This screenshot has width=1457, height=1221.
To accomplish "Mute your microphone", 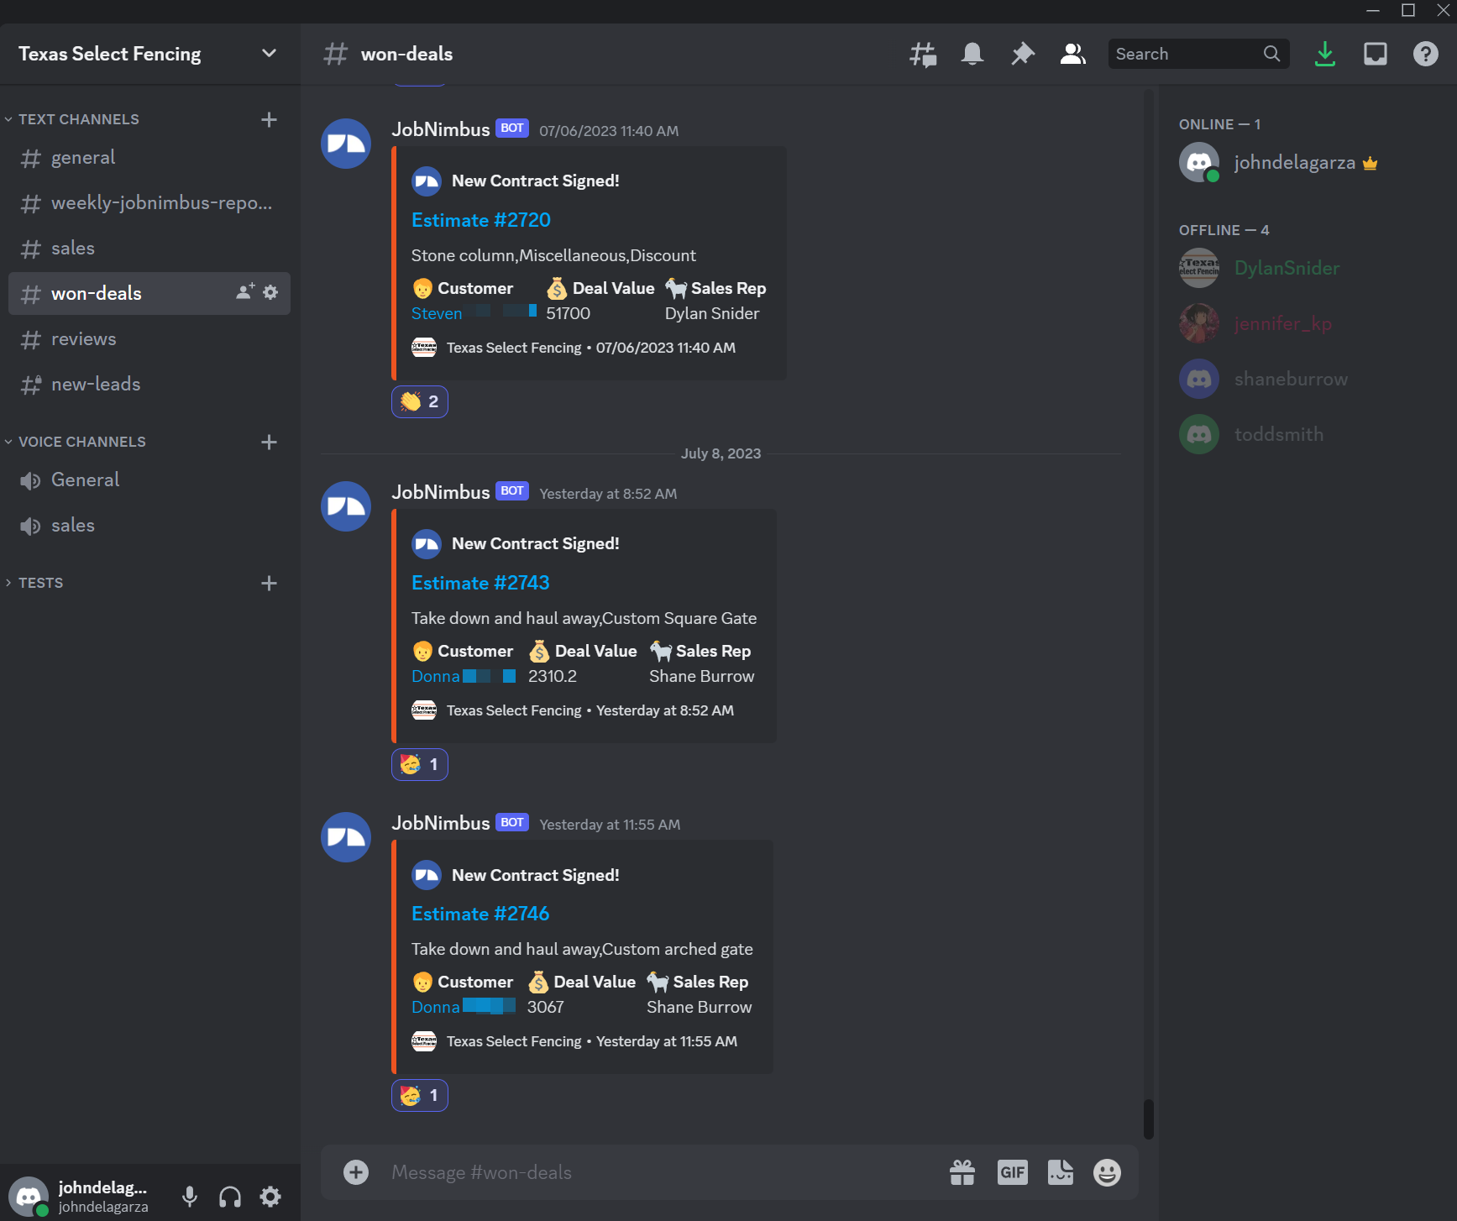I will (x=189, y=1196).
